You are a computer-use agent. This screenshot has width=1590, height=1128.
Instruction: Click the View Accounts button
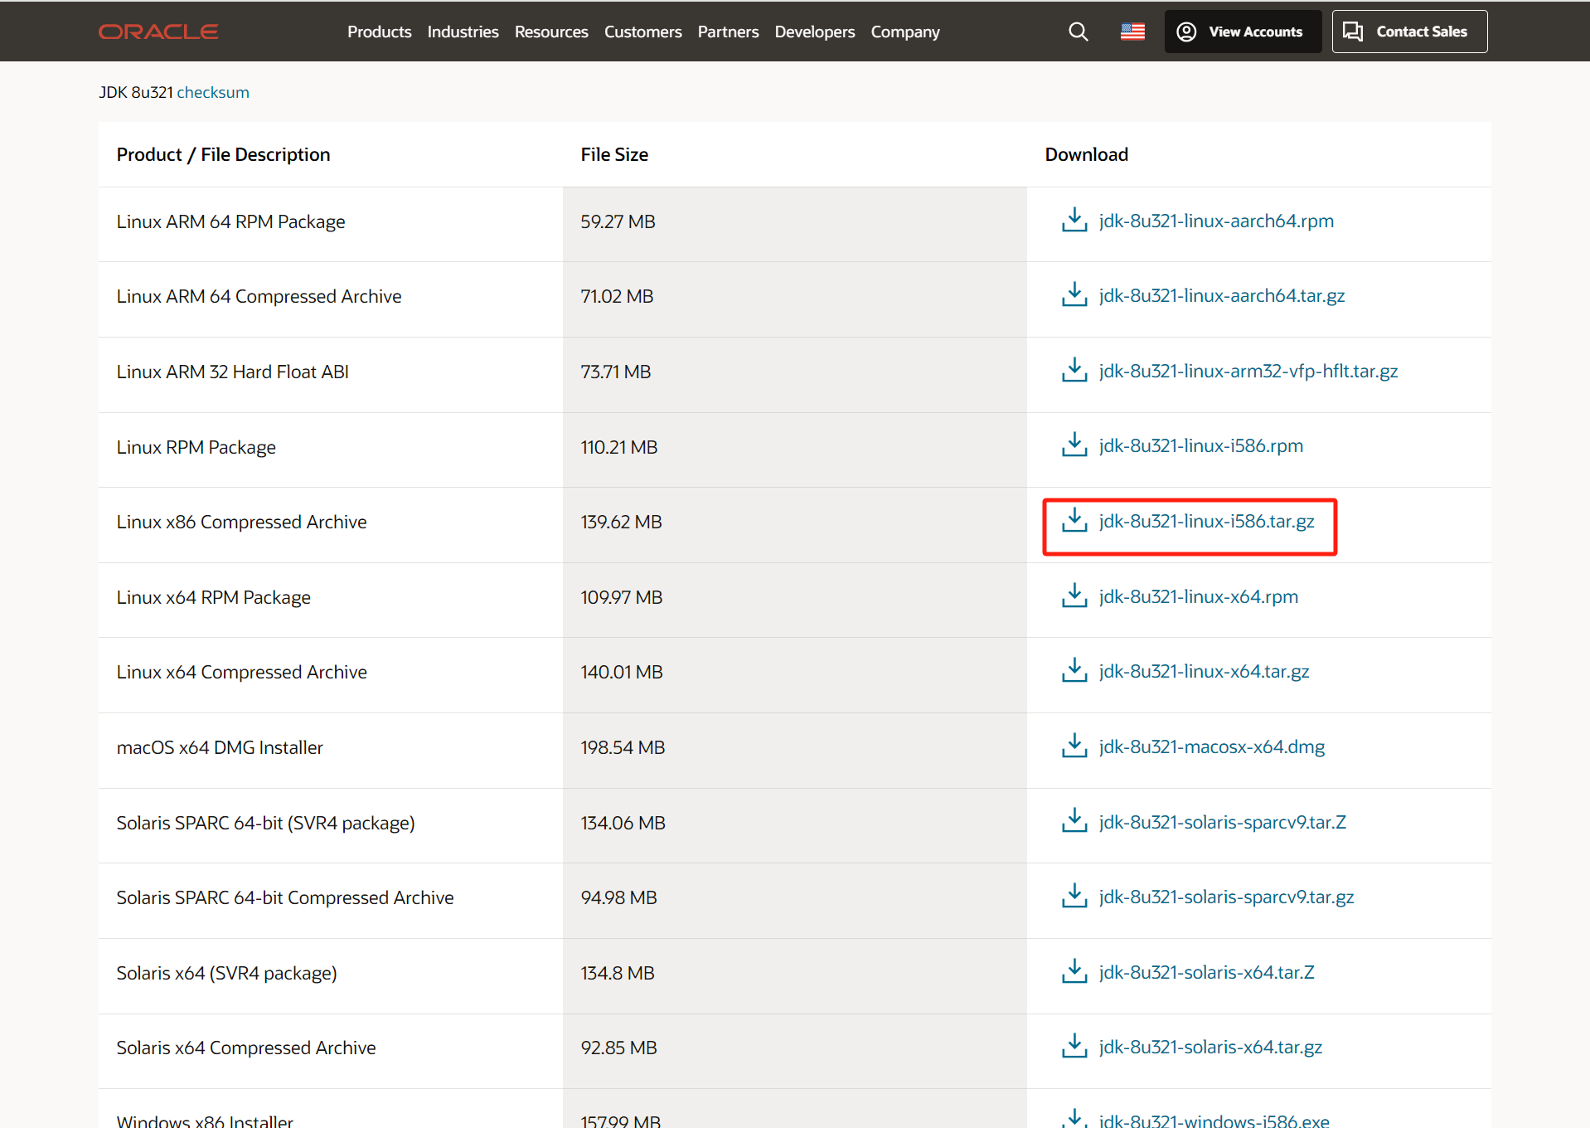tap(1243, 32)
